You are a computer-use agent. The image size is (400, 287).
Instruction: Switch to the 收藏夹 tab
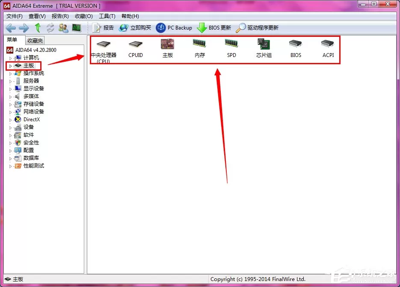pos(35,40)
